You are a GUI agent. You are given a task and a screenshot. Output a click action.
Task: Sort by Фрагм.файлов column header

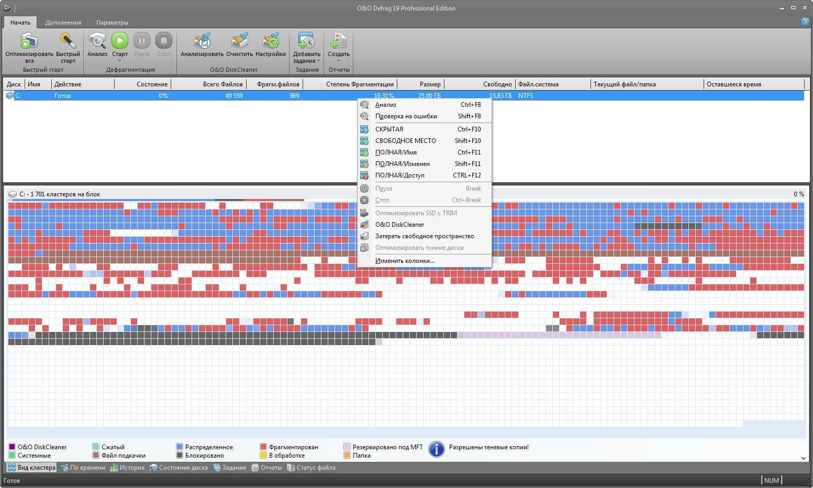pyautogui.click(x=275, y=84)
